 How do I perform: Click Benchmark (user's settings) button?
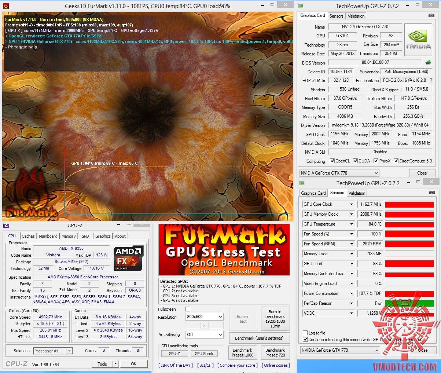point(259,338)
